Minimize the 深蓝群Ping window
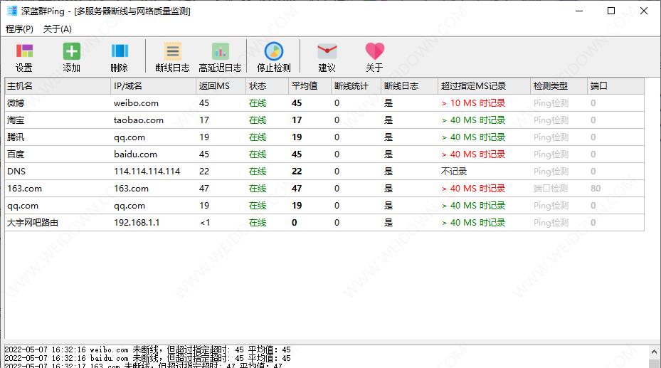The image size is (661, 368). coord(579,11)
